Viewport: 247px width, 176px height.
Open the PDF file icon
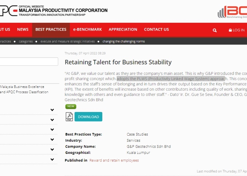click(69, 117)
